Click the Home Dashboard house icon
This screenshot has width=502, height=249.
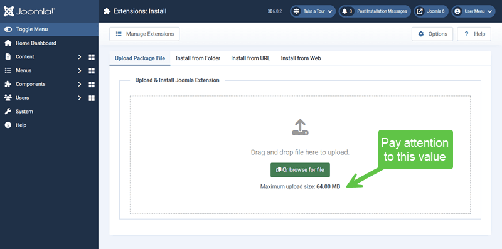click(8, 43)
